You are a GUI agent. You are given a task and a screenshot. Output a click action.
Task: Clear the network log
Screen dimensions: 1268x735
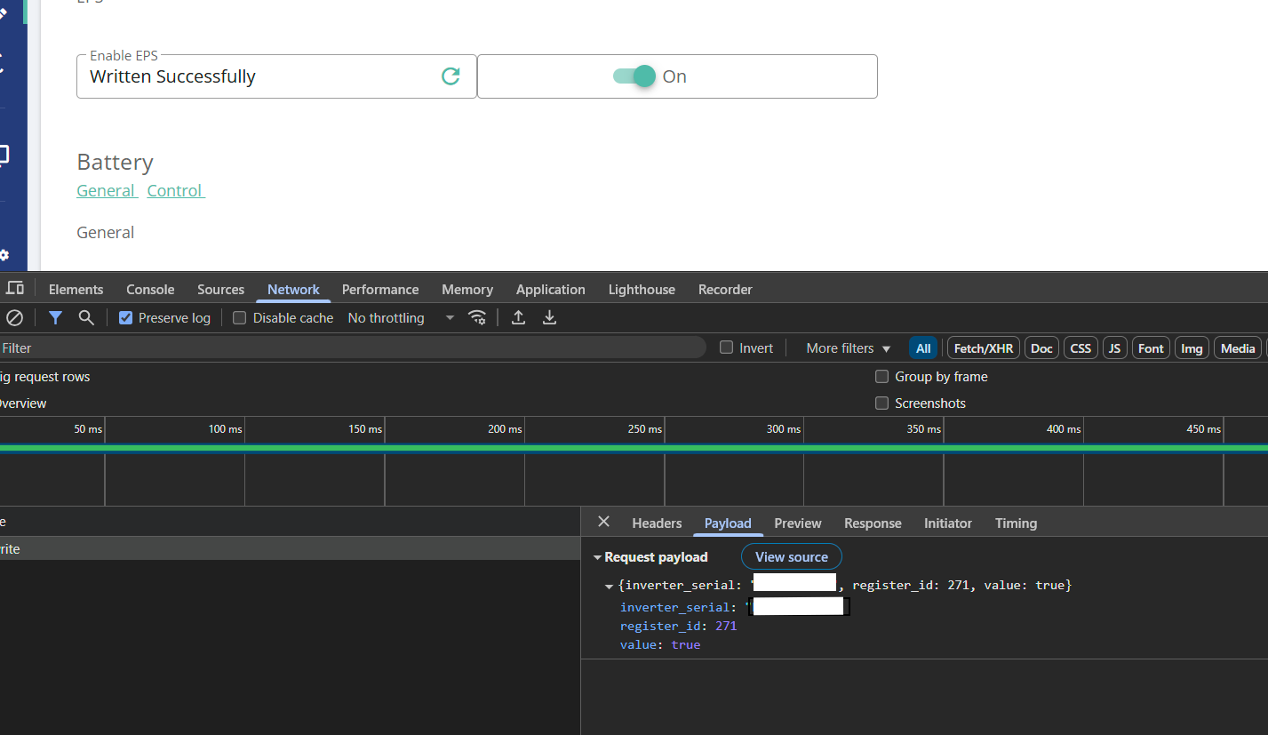point(15,317)
